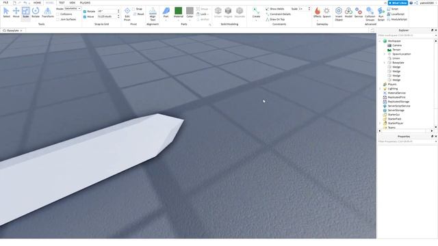Click the Rotate increment value field
The width and height of the screenshot is (438, 246).
click(107, 12)
